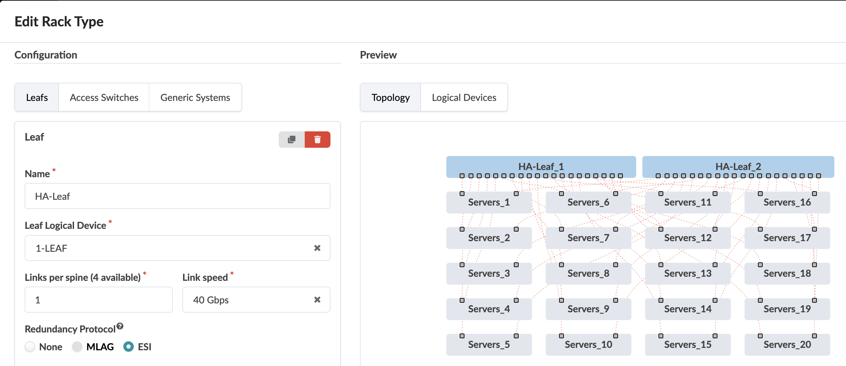Open the Leaf Logical Device dropdown

click(x=168, y=248)
